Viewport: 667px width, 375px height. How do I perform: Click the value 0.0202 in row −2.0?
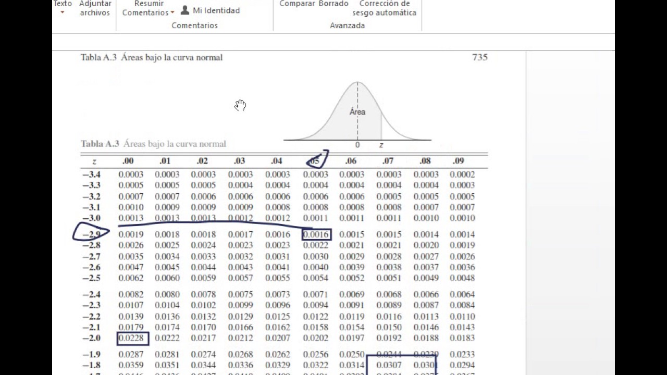[316, 339]
